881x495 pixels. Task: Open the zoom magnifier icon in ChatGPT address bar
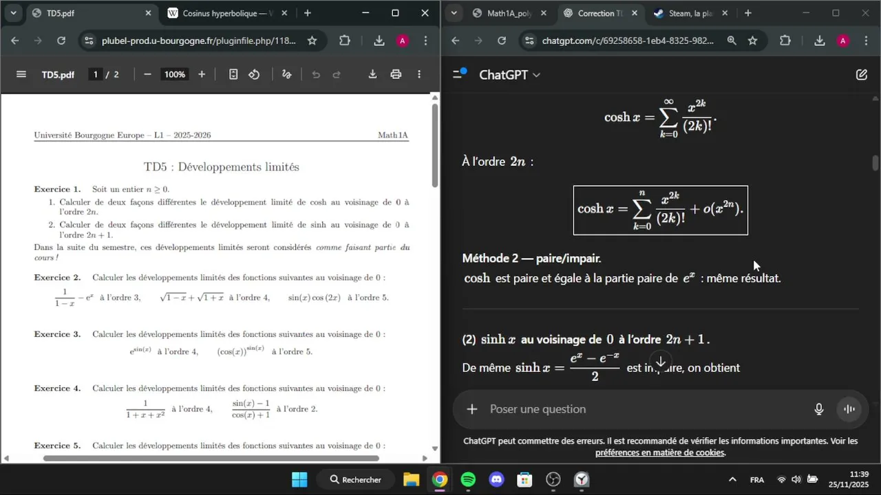(x=732, y=41)
